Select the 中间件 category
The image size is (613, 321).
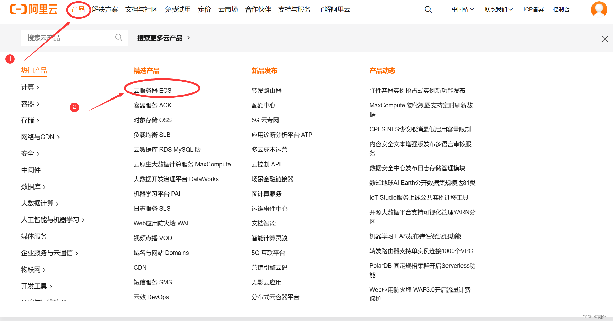click(x=31, y=170)
